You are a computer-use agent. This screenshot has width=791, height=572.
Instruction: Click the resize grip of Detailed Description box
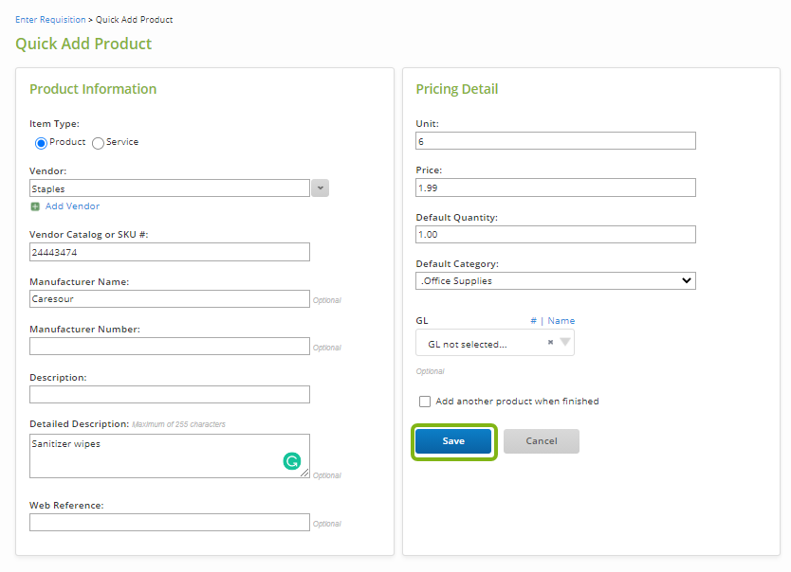tap(304, 473)
